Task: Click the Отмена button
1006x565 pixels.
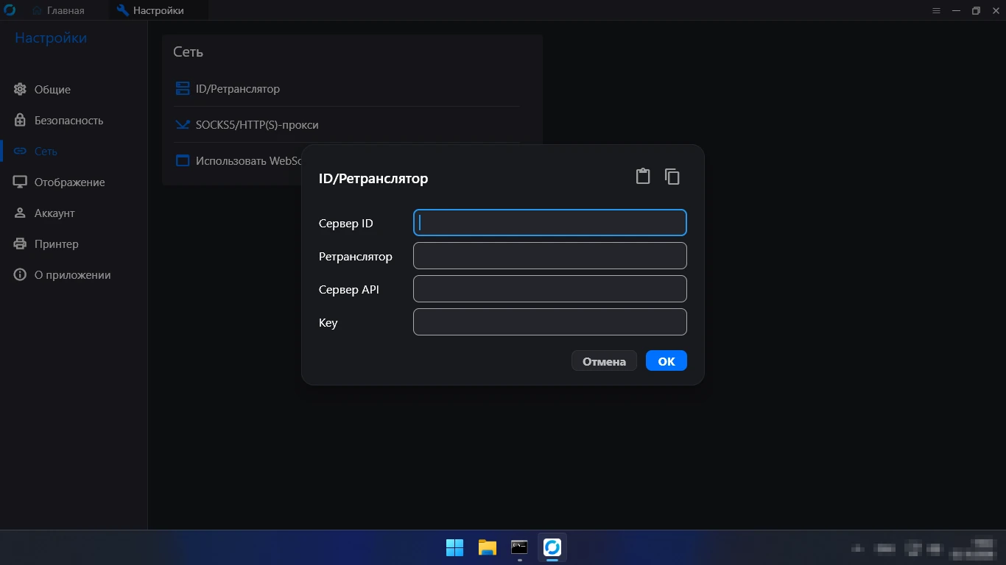Action: click(604, 361)
